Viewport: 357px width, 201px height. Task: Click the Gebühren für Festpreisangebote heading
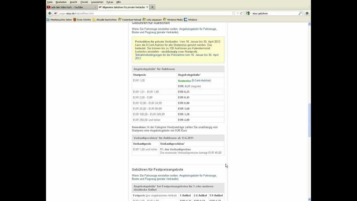click(x=158, y=169)
